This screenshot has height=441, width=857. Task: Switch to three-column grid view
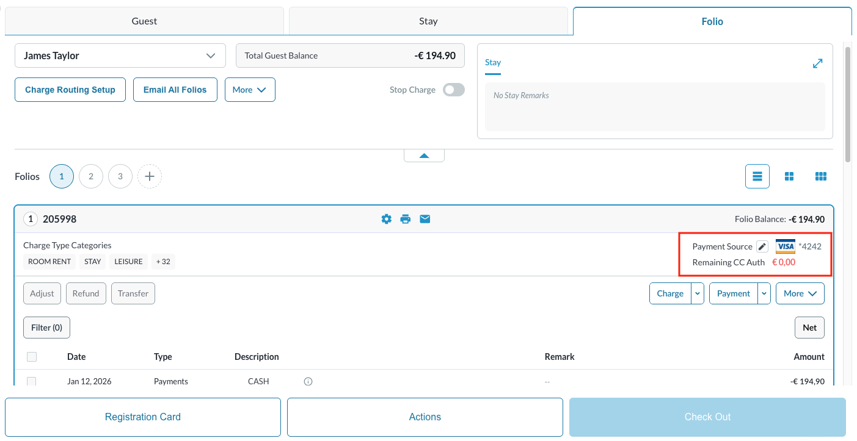coord(821,176)
